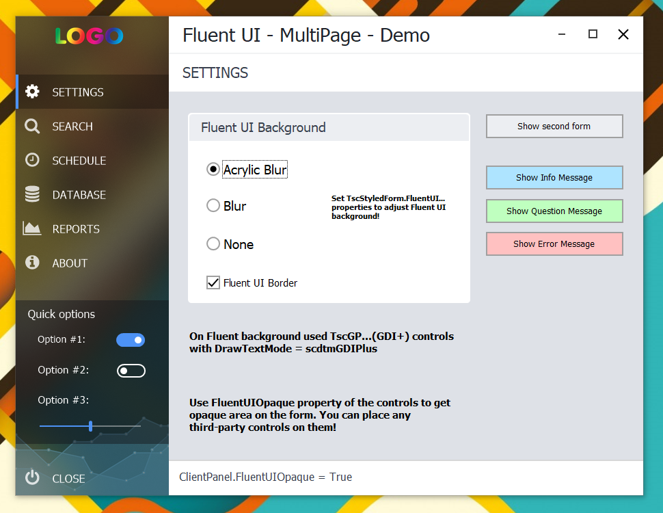This screenshot has height=513, width=663.
Task: Click the Reports chart icon
Action: [32, 228]
